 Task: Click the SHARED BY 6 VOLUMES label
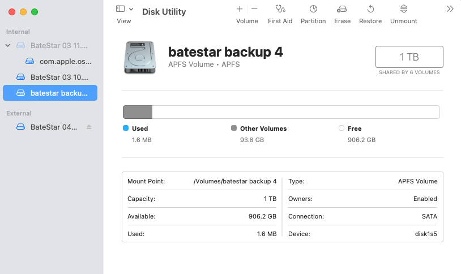409,72
